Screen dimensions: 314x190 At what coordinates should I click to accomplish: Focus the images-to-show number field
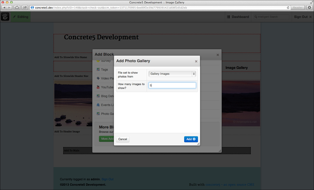(172, 85)
